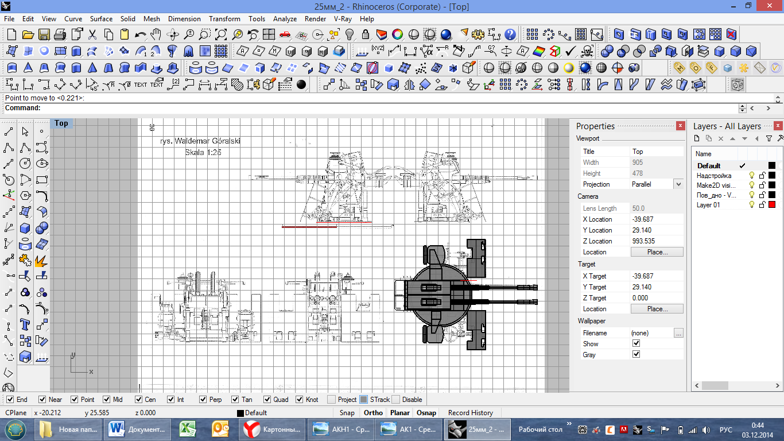
Task: Open the color wheel icon in toolbar
Action: (397, 34)
